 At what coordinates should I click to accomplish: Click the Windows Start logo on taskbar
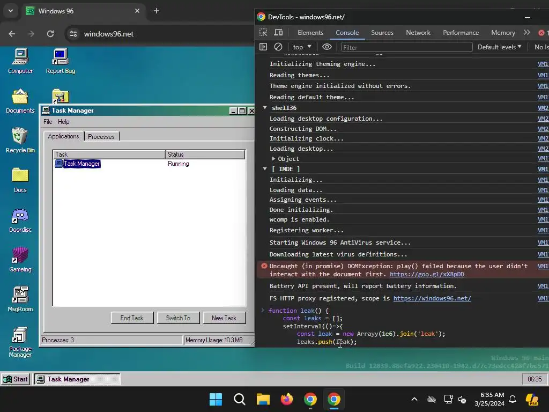(x=216, y=399)
